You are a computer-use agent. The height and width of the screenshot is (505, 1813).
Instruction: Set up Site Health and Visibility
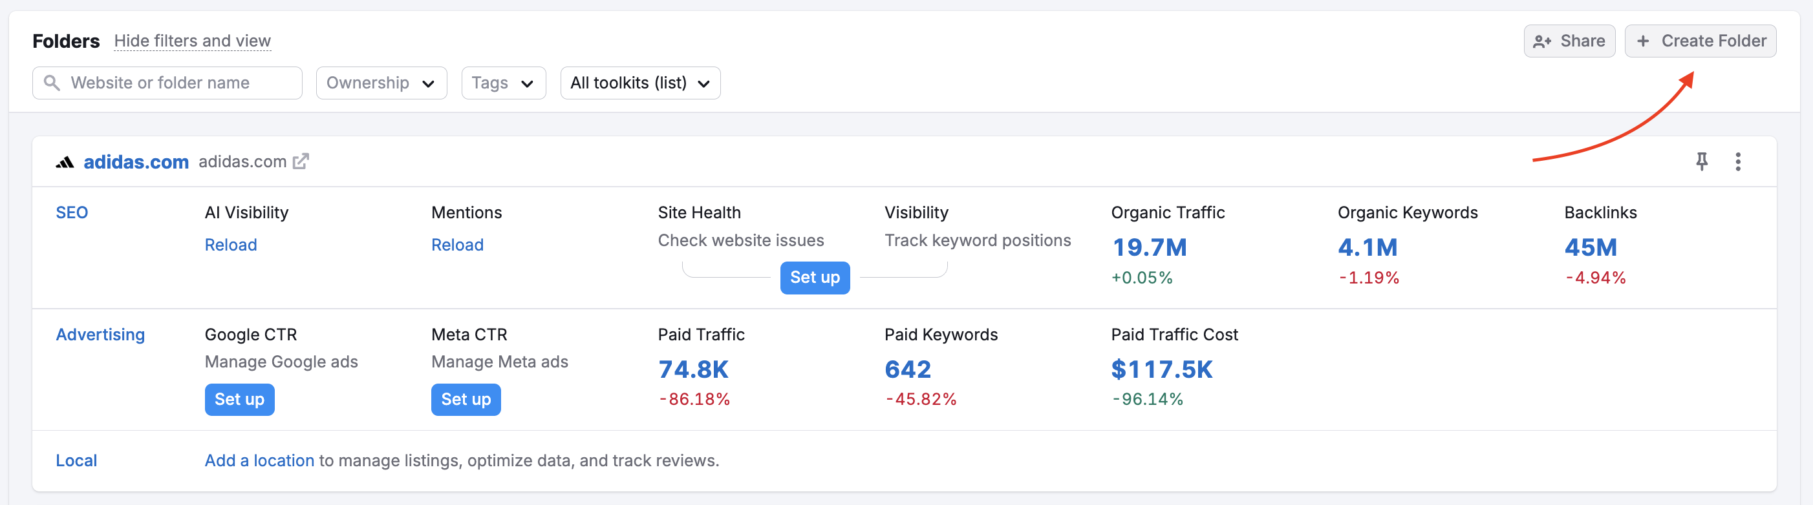tap(814, 277)
